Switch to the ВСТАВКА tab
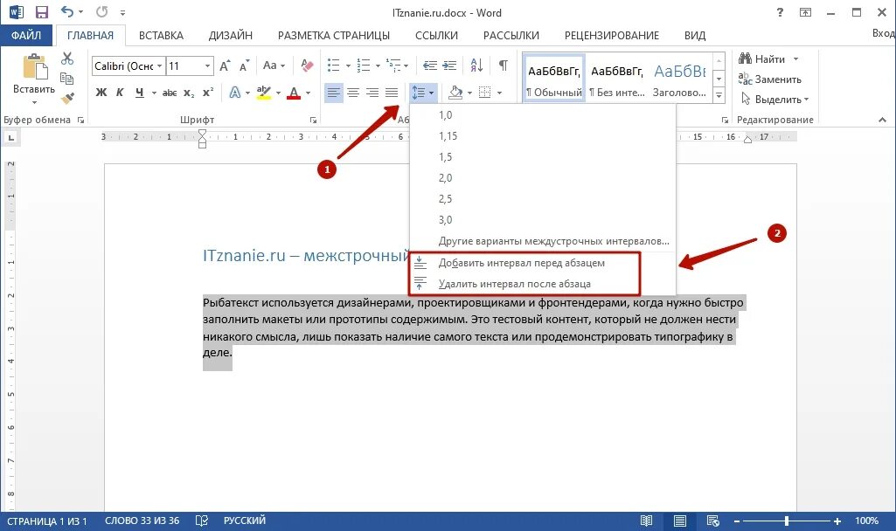 click(161, 36)
